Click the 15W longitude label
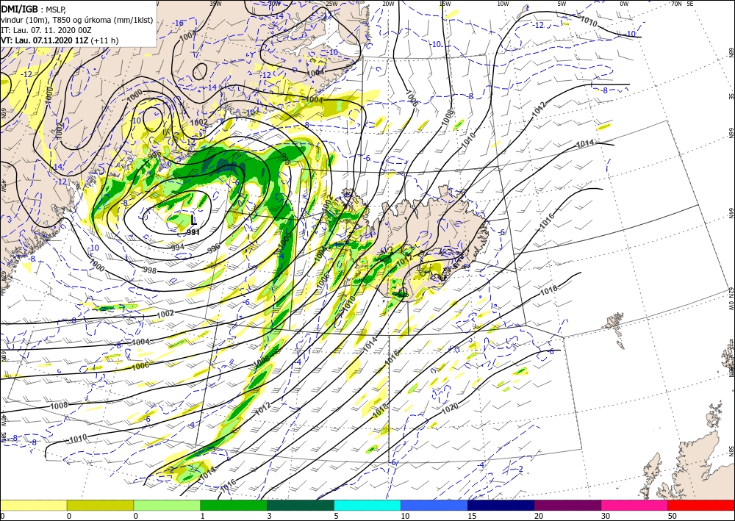The height and width of the screenshot is (521, 735). click(445, 3)
